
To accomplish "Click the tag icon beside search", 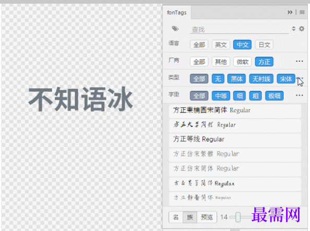I will pyautogui.click(x=175, y=29).
